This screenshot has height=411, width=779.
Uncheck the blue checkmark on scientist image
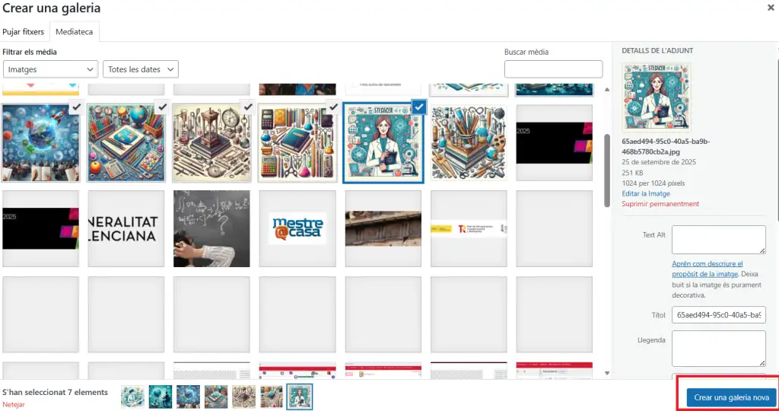[x=418, y=107]
